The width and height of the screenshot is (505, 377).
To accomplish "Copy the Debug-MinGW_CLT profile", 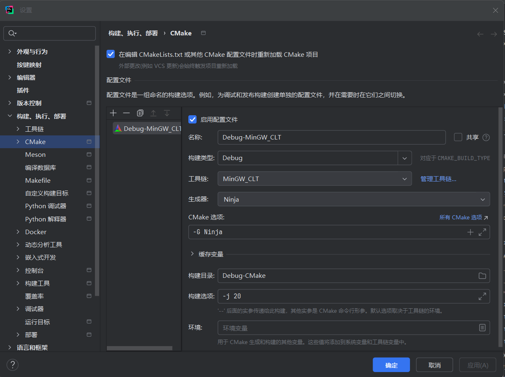I will [139, 113].
